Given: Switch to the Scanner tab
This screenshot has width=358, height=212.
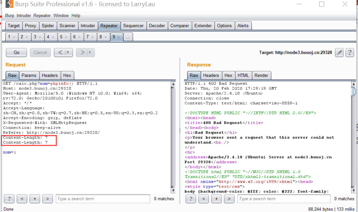Looking at the screenshot, I should [67, 26].
